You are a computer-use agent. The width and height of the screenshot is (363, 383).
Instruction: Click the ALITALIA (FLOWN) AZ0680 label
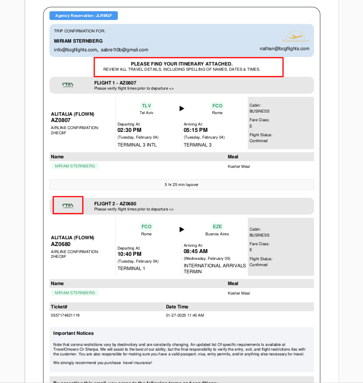coord(73,241)
